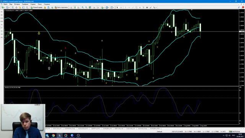The width and height of the screenshot is (245, 138).
Task: Expand the New Chart dropdown arrow
Action: coord(5,7)
